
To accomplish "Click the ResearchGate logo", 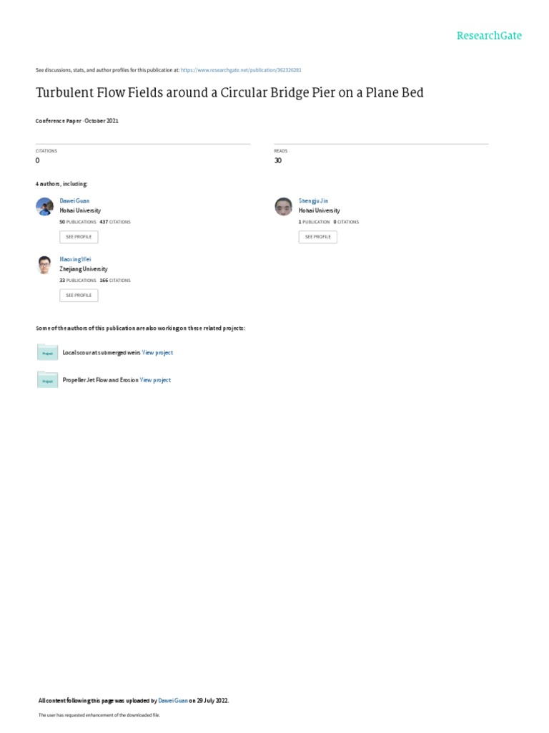I will [x=489, y=36].
